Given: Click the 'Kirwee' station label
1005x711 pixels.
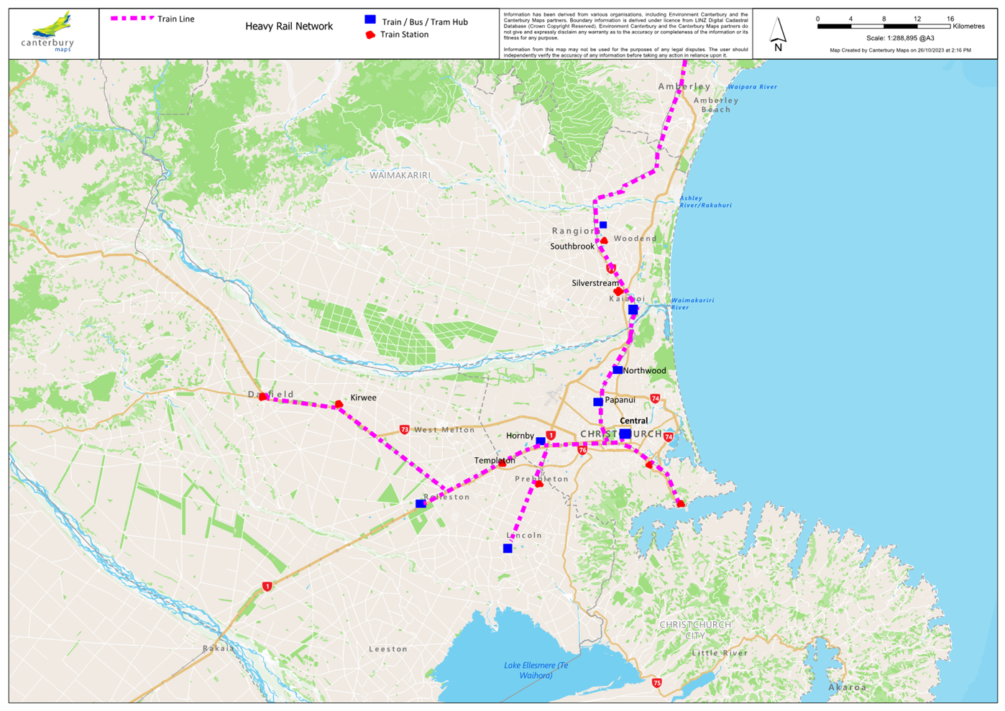Looking at the screenshot, I should coord(363,398).
